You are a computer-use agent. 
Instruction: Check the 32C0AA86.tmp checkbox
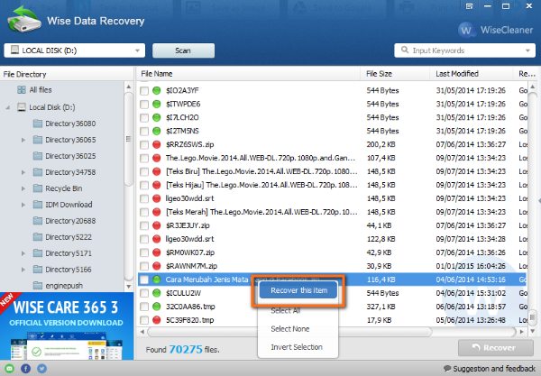click(144, 307)
